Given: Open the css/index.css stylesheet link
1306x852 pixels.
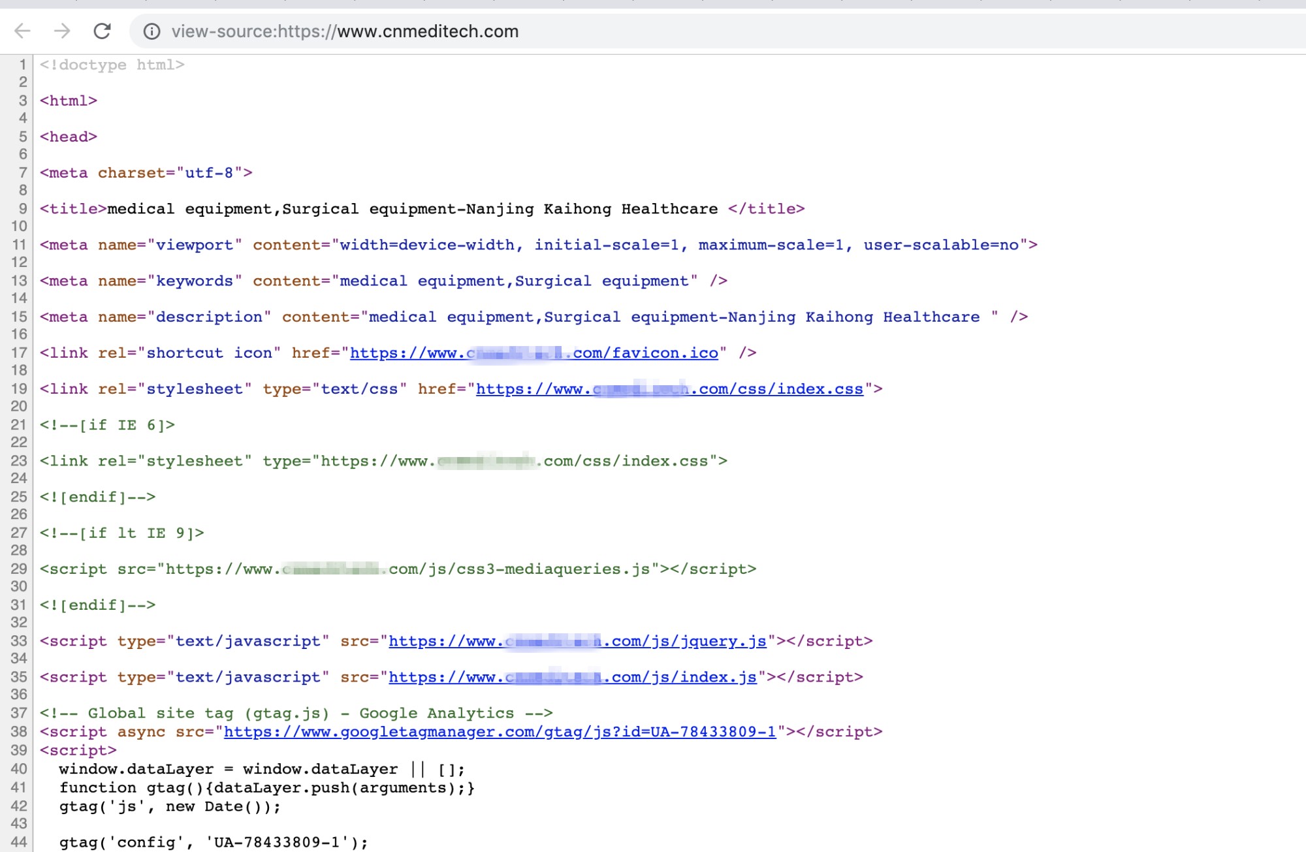Looking at the screenshot, I should point(669,389).
